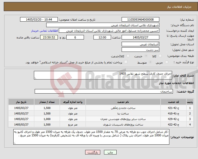The height and width of the screenshot is (159, 198).
Task: Select the کالا/خدمت radio button
Action: pos(128,56)
